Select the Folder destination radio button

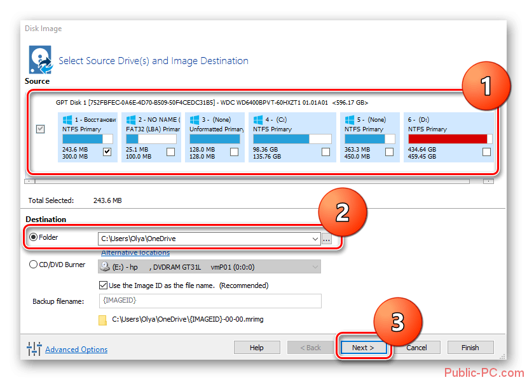tap(34, 238)
